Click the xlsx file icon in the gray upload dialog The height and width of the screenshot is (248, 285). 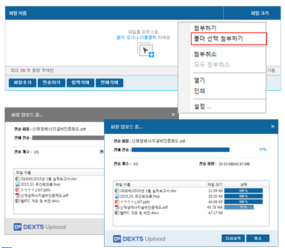[17, 179]
